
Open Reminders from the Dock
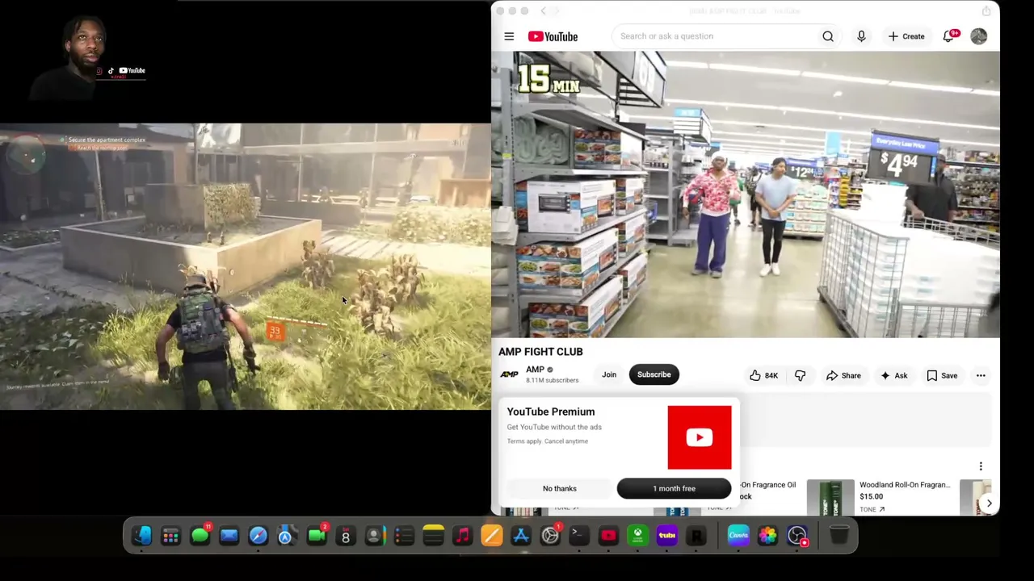[x=404, y=535]
